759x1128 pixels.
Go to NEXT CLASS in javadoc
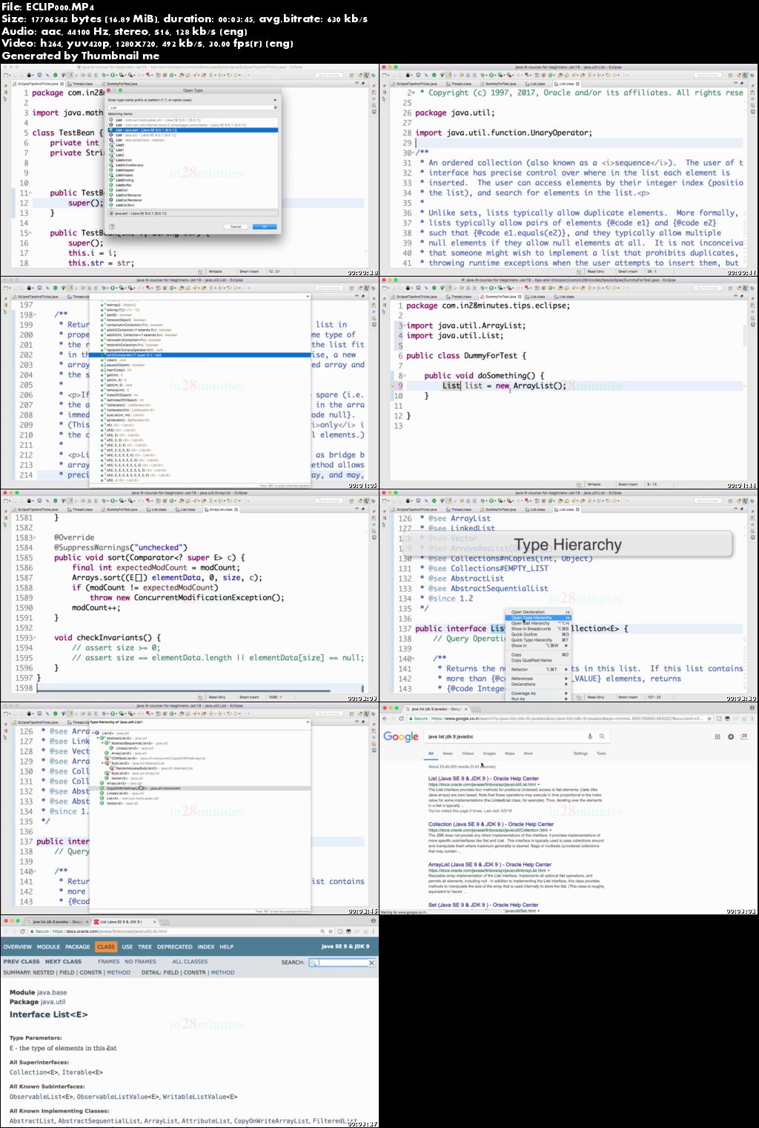pyautogui.click(x=63, y=962)
